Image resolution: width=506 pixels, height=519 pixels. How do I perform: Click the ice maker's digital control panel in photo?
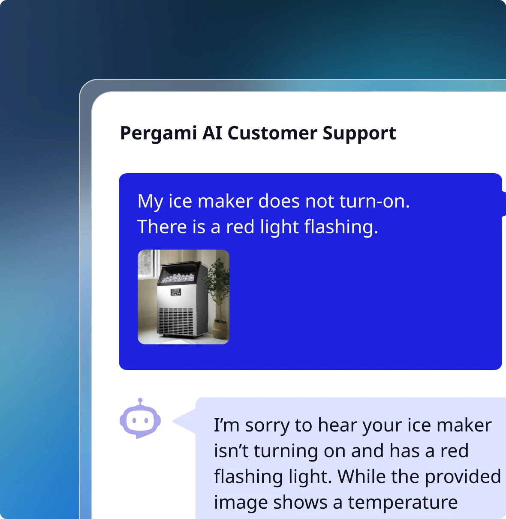click(176, 292)
